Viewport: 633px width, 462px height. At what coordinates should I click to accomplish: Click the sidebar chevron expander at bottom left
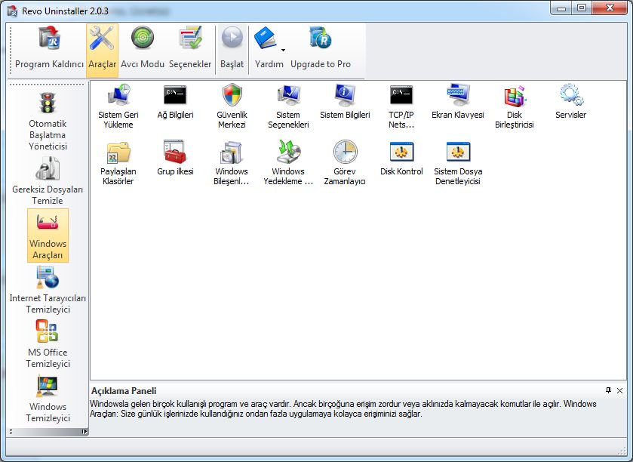(11, 431)
